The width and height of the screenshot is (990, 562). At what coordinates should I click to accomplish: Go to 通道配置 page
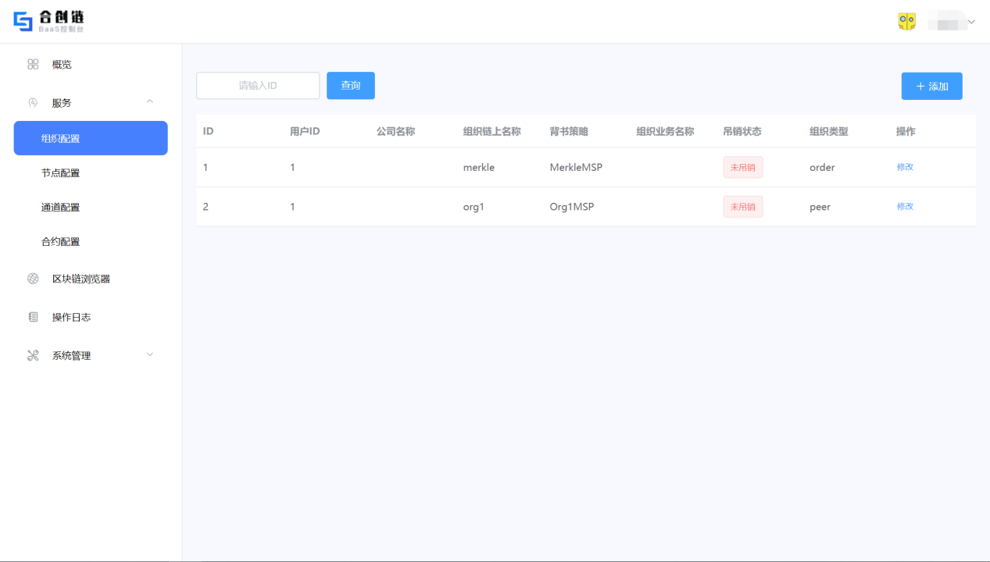pos(61,207)
